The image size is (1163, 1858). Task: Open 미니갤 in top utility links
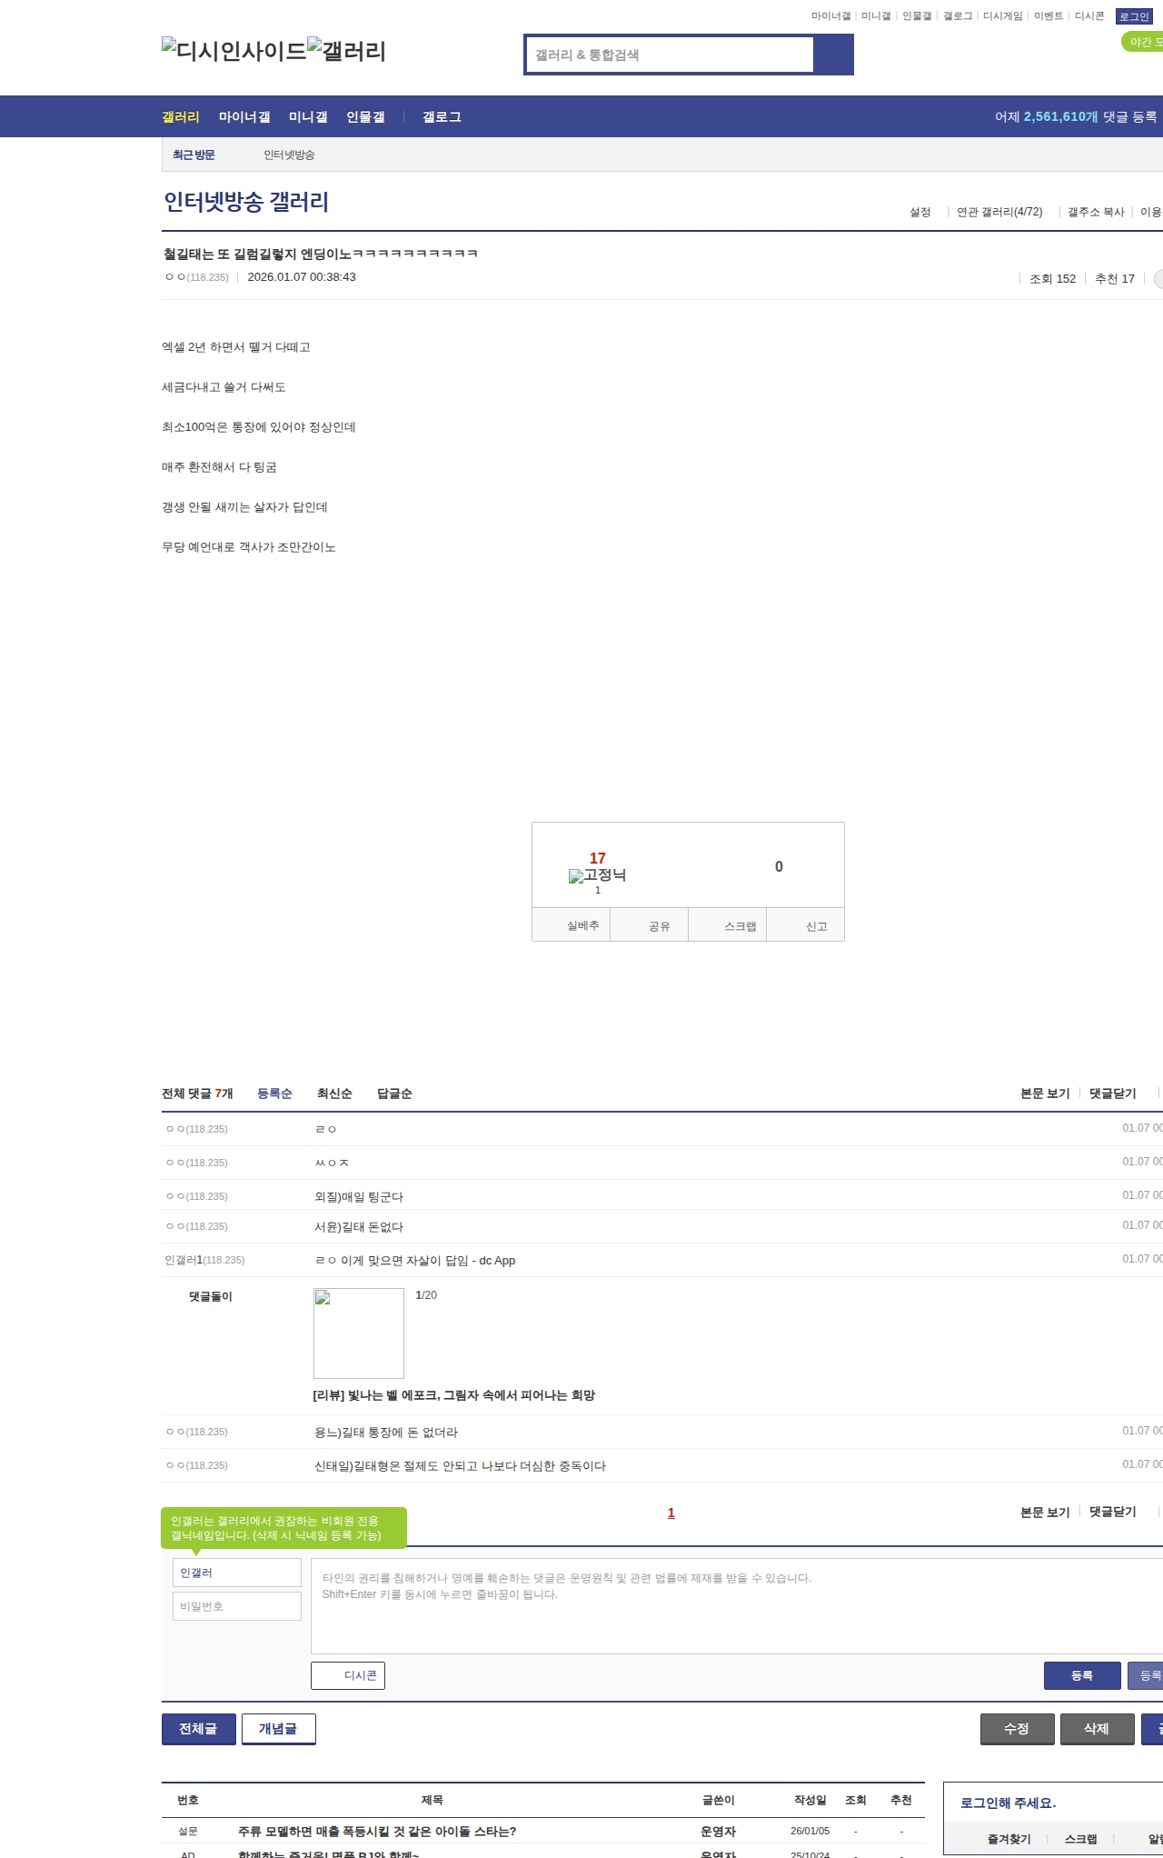pyautogui.click(x=876, y=16)
